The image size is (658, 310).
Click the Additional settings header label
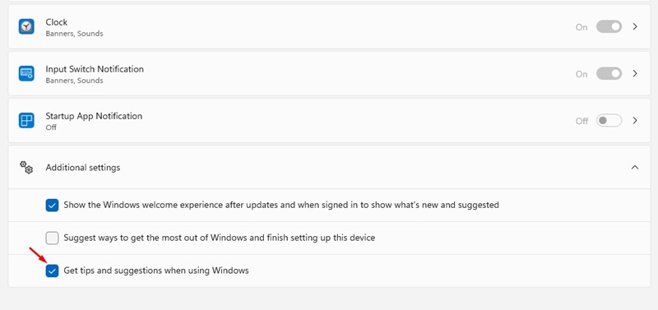[x=83, y=168]
